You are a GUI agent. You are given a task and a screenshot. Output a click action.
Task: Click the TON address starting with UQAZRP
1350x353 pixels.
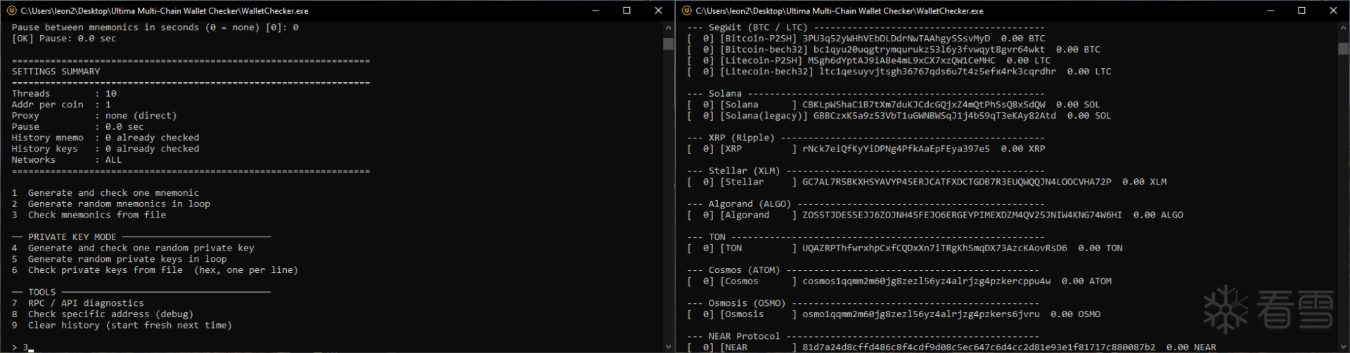(x=934, y=248)
